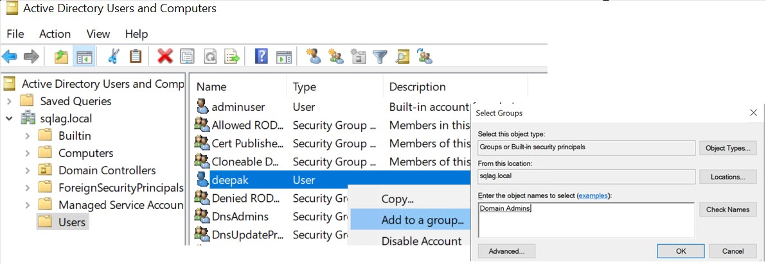Image resolution: width=766 pixels, height=264 pixels.
Task: Select the Denied ROD... group row
Action: coord(272,198)
